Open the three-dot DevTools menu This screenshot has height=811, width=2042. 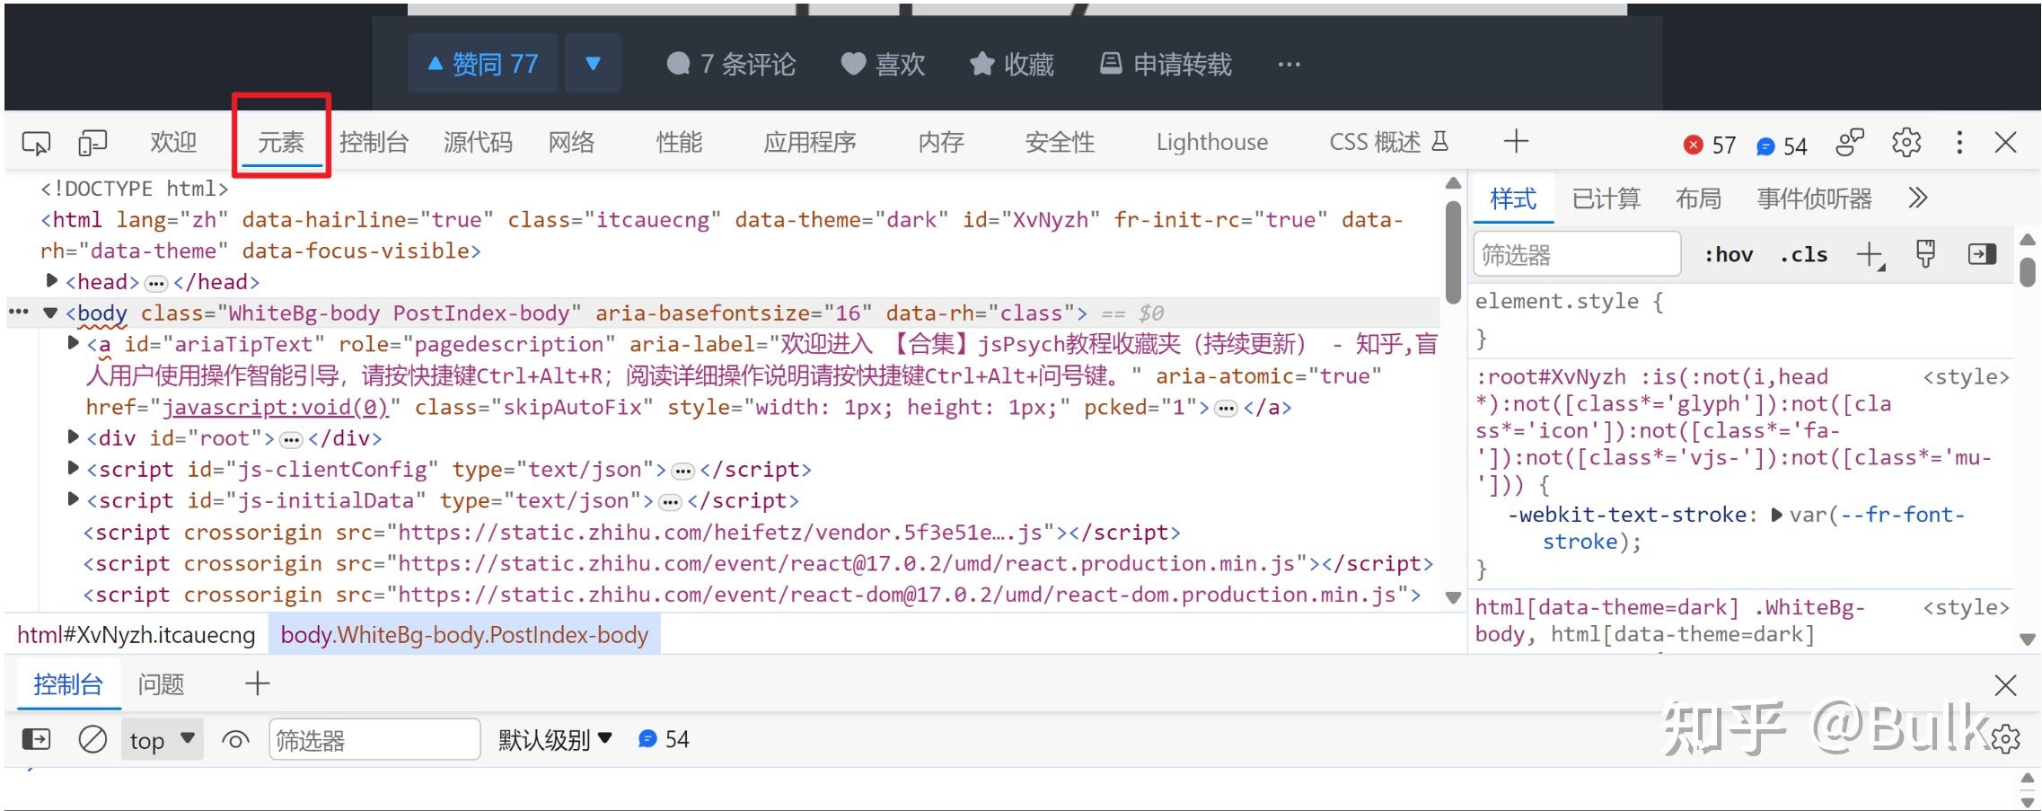click(x=1959, y=143)
